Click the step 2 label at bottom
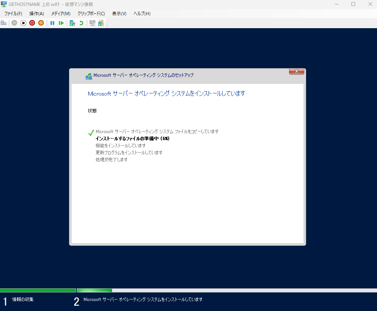The image size is (377, 311). pyautogui.click(x=143, y=300)
